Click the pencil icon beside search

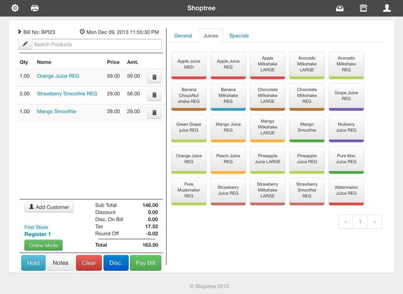click(25, 44)
